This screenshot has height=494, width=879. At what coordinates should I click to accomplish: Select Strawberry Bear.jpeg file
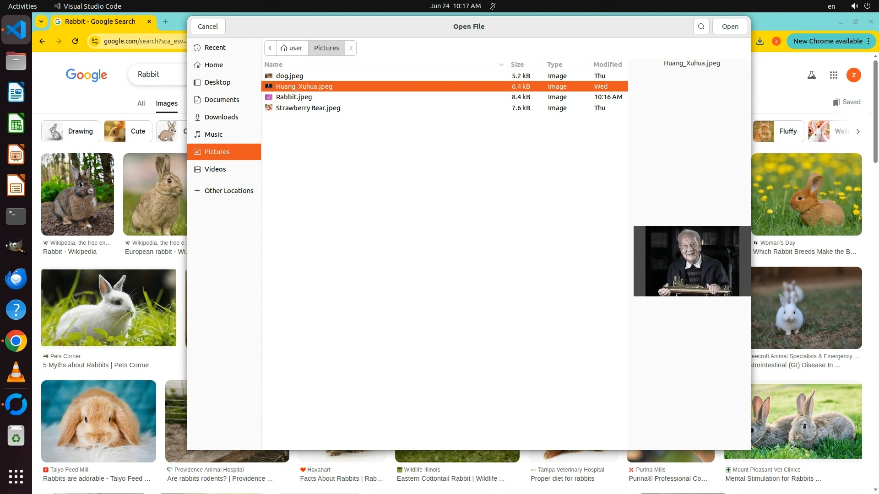(x=308, y=108)
